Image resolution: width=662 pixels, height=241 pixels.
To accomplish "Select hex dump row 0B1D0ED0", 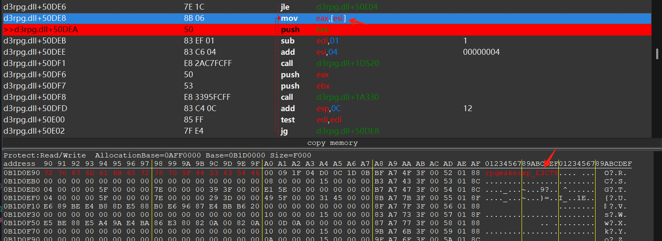I will [x=22, y=190].
